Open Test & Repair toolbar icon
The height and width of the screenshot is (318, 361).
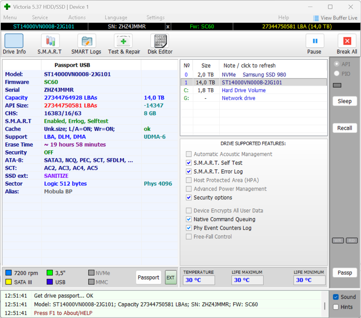point(123,41)
